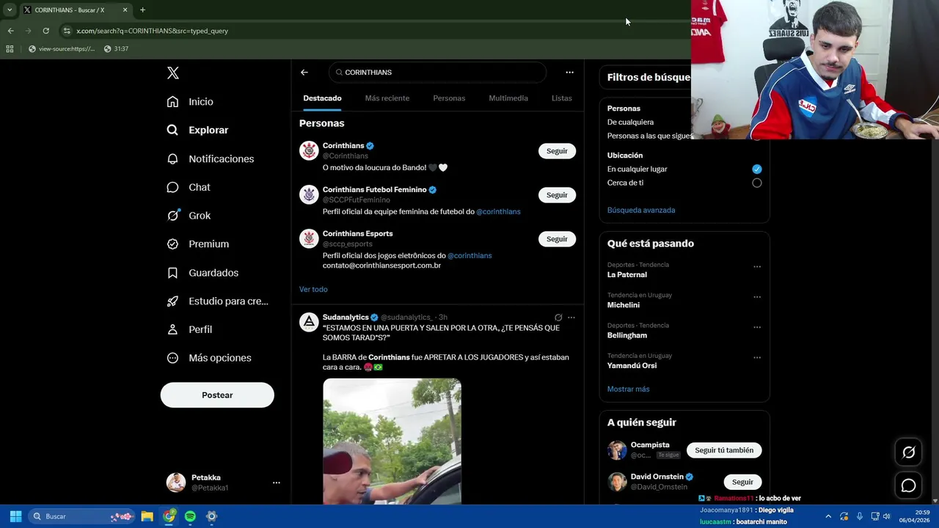Open Estudio para creadores rocket icon
This screenshot has height=528, width=939.
coord(172,301)
